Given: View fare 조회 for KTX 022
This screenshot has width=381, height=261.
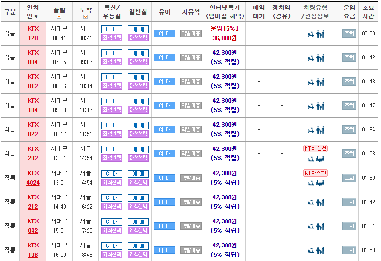Looking at the screenshot, I should 349,130.
